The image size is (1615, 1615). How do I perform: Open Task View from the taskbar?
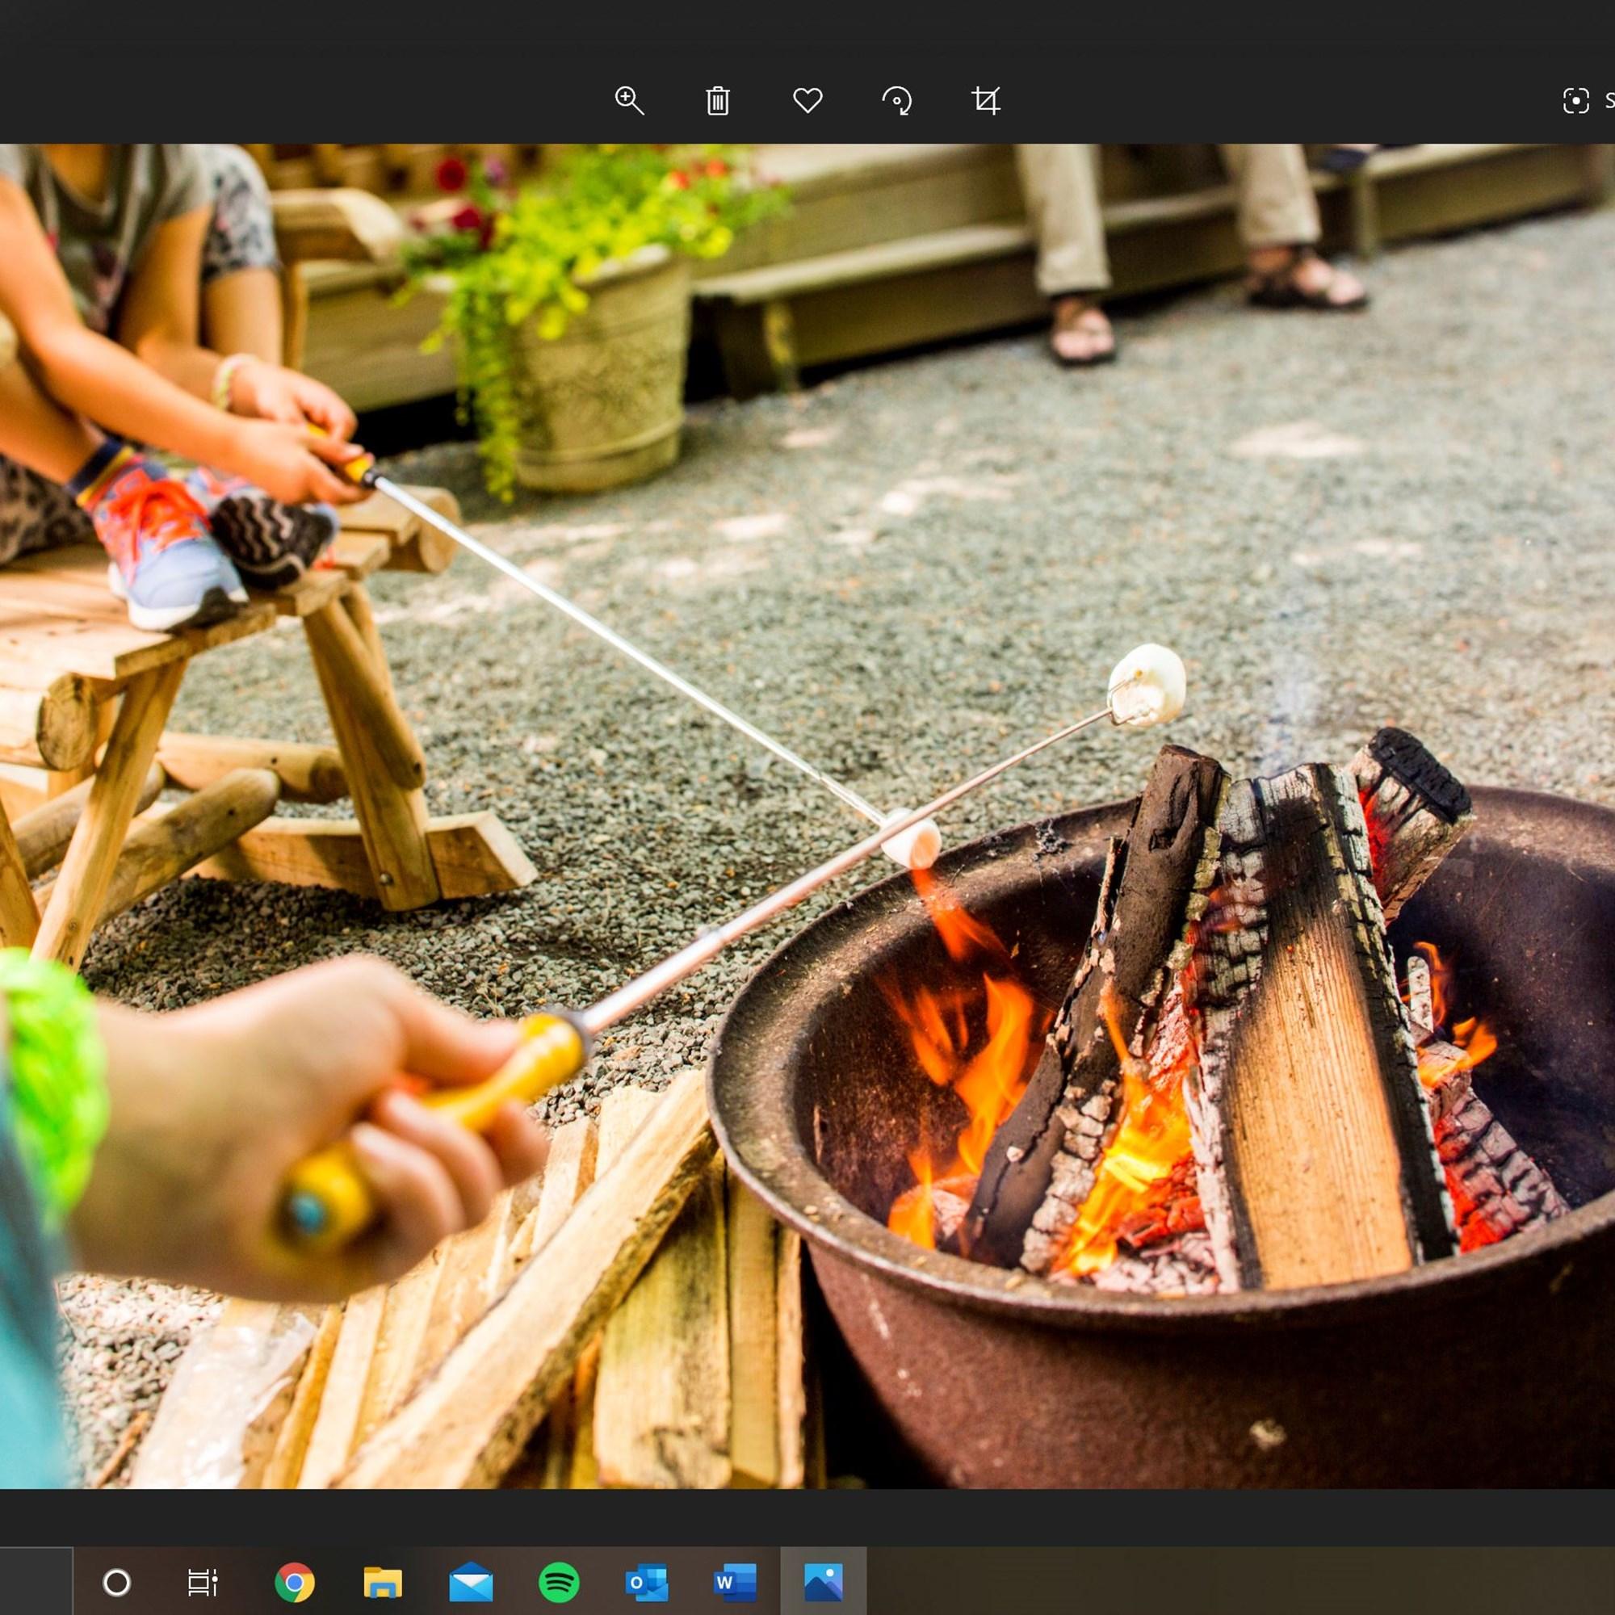tap(203, 1582)
